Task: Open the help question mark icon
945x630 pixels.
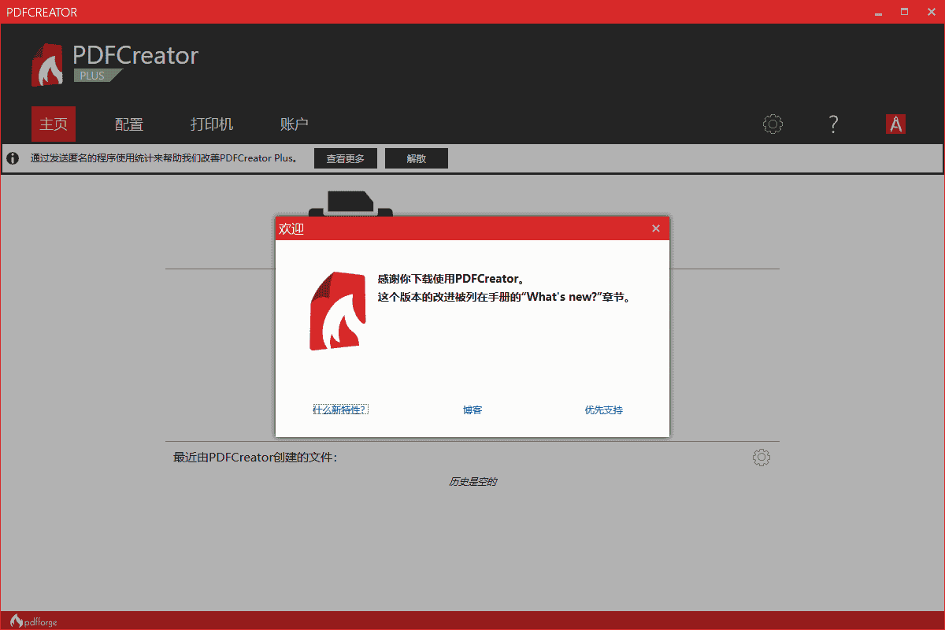Action: coord(833,124)
